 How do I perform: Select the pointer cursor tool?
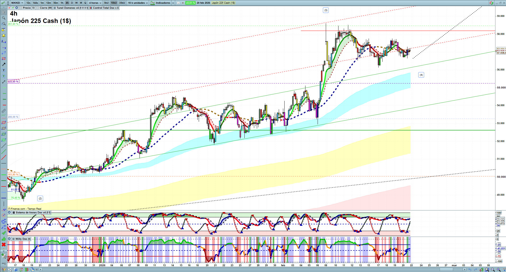[4, 12]
